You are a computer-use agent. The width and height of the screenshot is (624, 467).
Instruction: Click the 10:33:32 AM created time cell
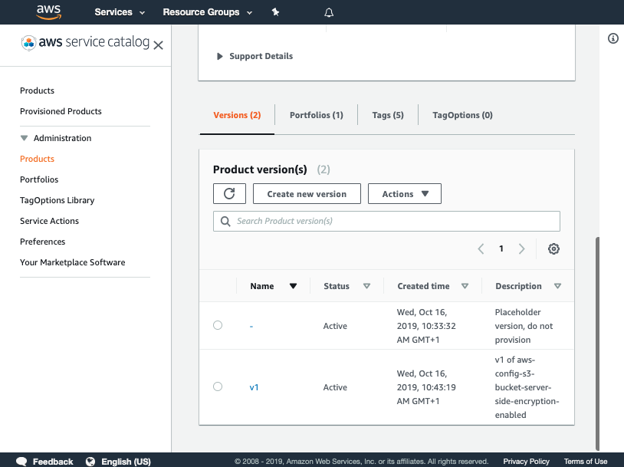coord(426,326)
